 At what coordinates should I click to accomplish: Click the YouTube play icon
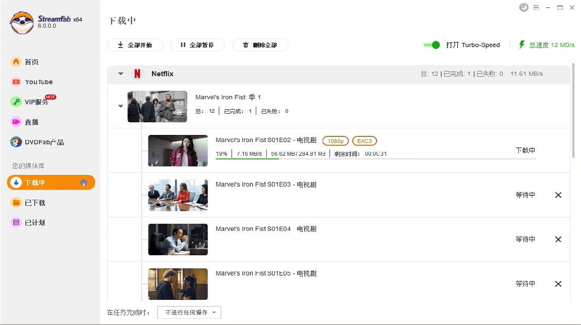click(16, 81)
